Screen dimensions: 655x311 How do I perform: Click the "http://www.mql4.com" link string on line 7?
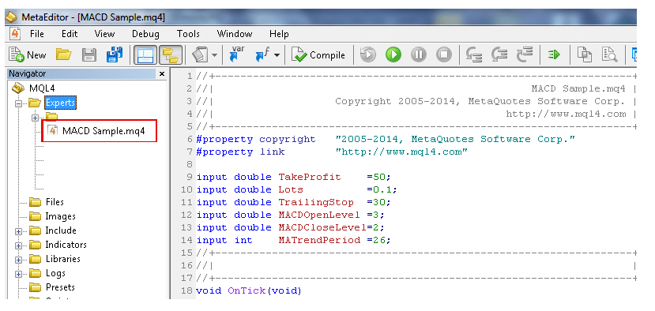(402, 152)
